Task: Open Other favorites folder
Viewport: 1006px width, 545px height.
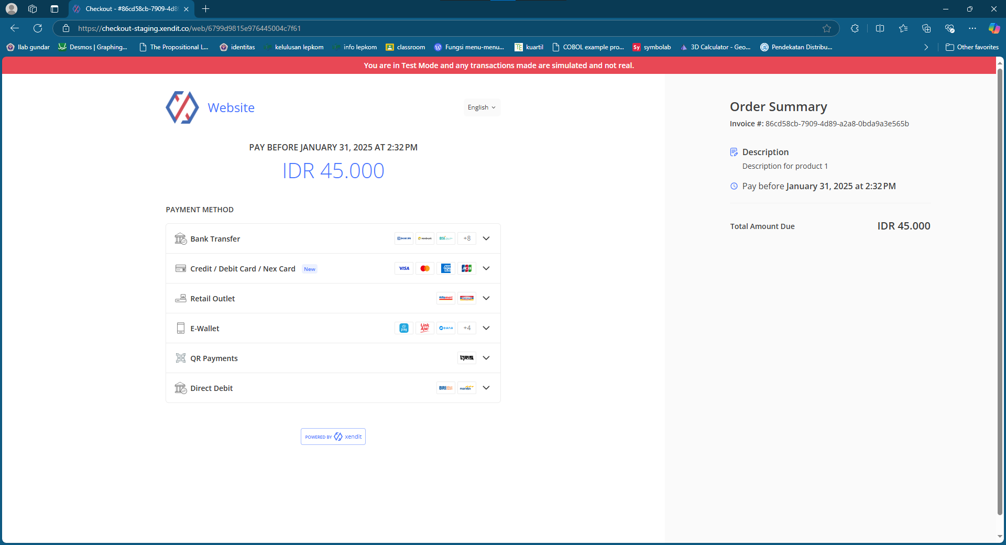Action: coord(972,47)
